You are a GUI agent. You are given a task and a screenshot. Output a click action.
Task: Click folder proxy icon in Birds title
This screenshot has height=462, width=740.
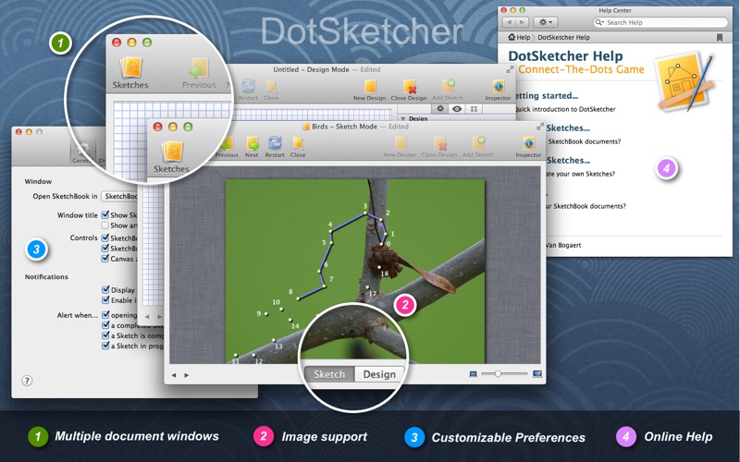point(306,127)
